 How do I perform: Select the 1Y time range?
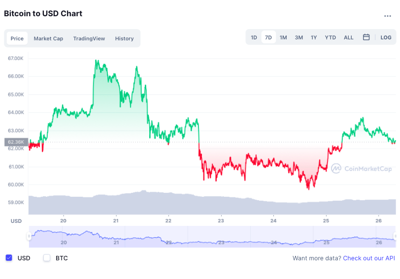(x=314, y=37)
